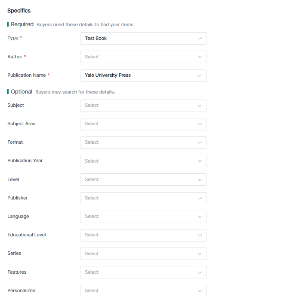Image resolution: width=290 pixels, height=296 pixels.
Task: Expand the Publication Name dropdown
Action: coord(143,75)
